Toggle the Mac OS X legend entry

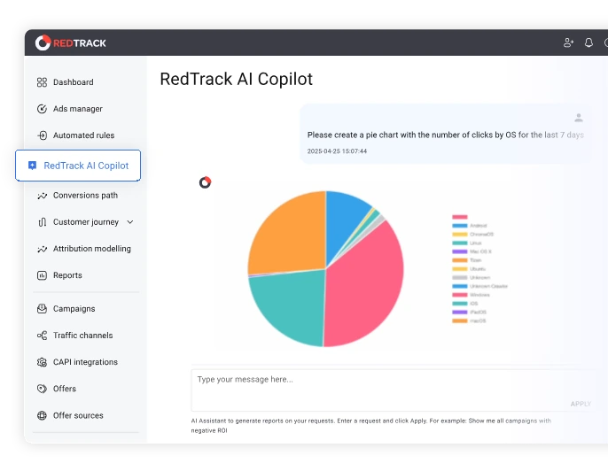[472, 251]
